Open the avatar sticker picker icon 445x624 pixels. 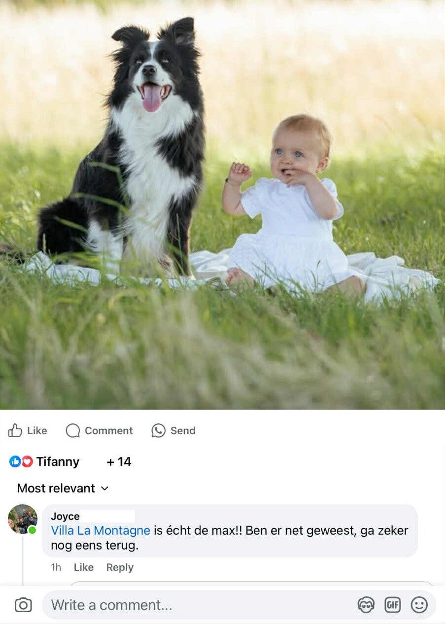coord(366,605)
